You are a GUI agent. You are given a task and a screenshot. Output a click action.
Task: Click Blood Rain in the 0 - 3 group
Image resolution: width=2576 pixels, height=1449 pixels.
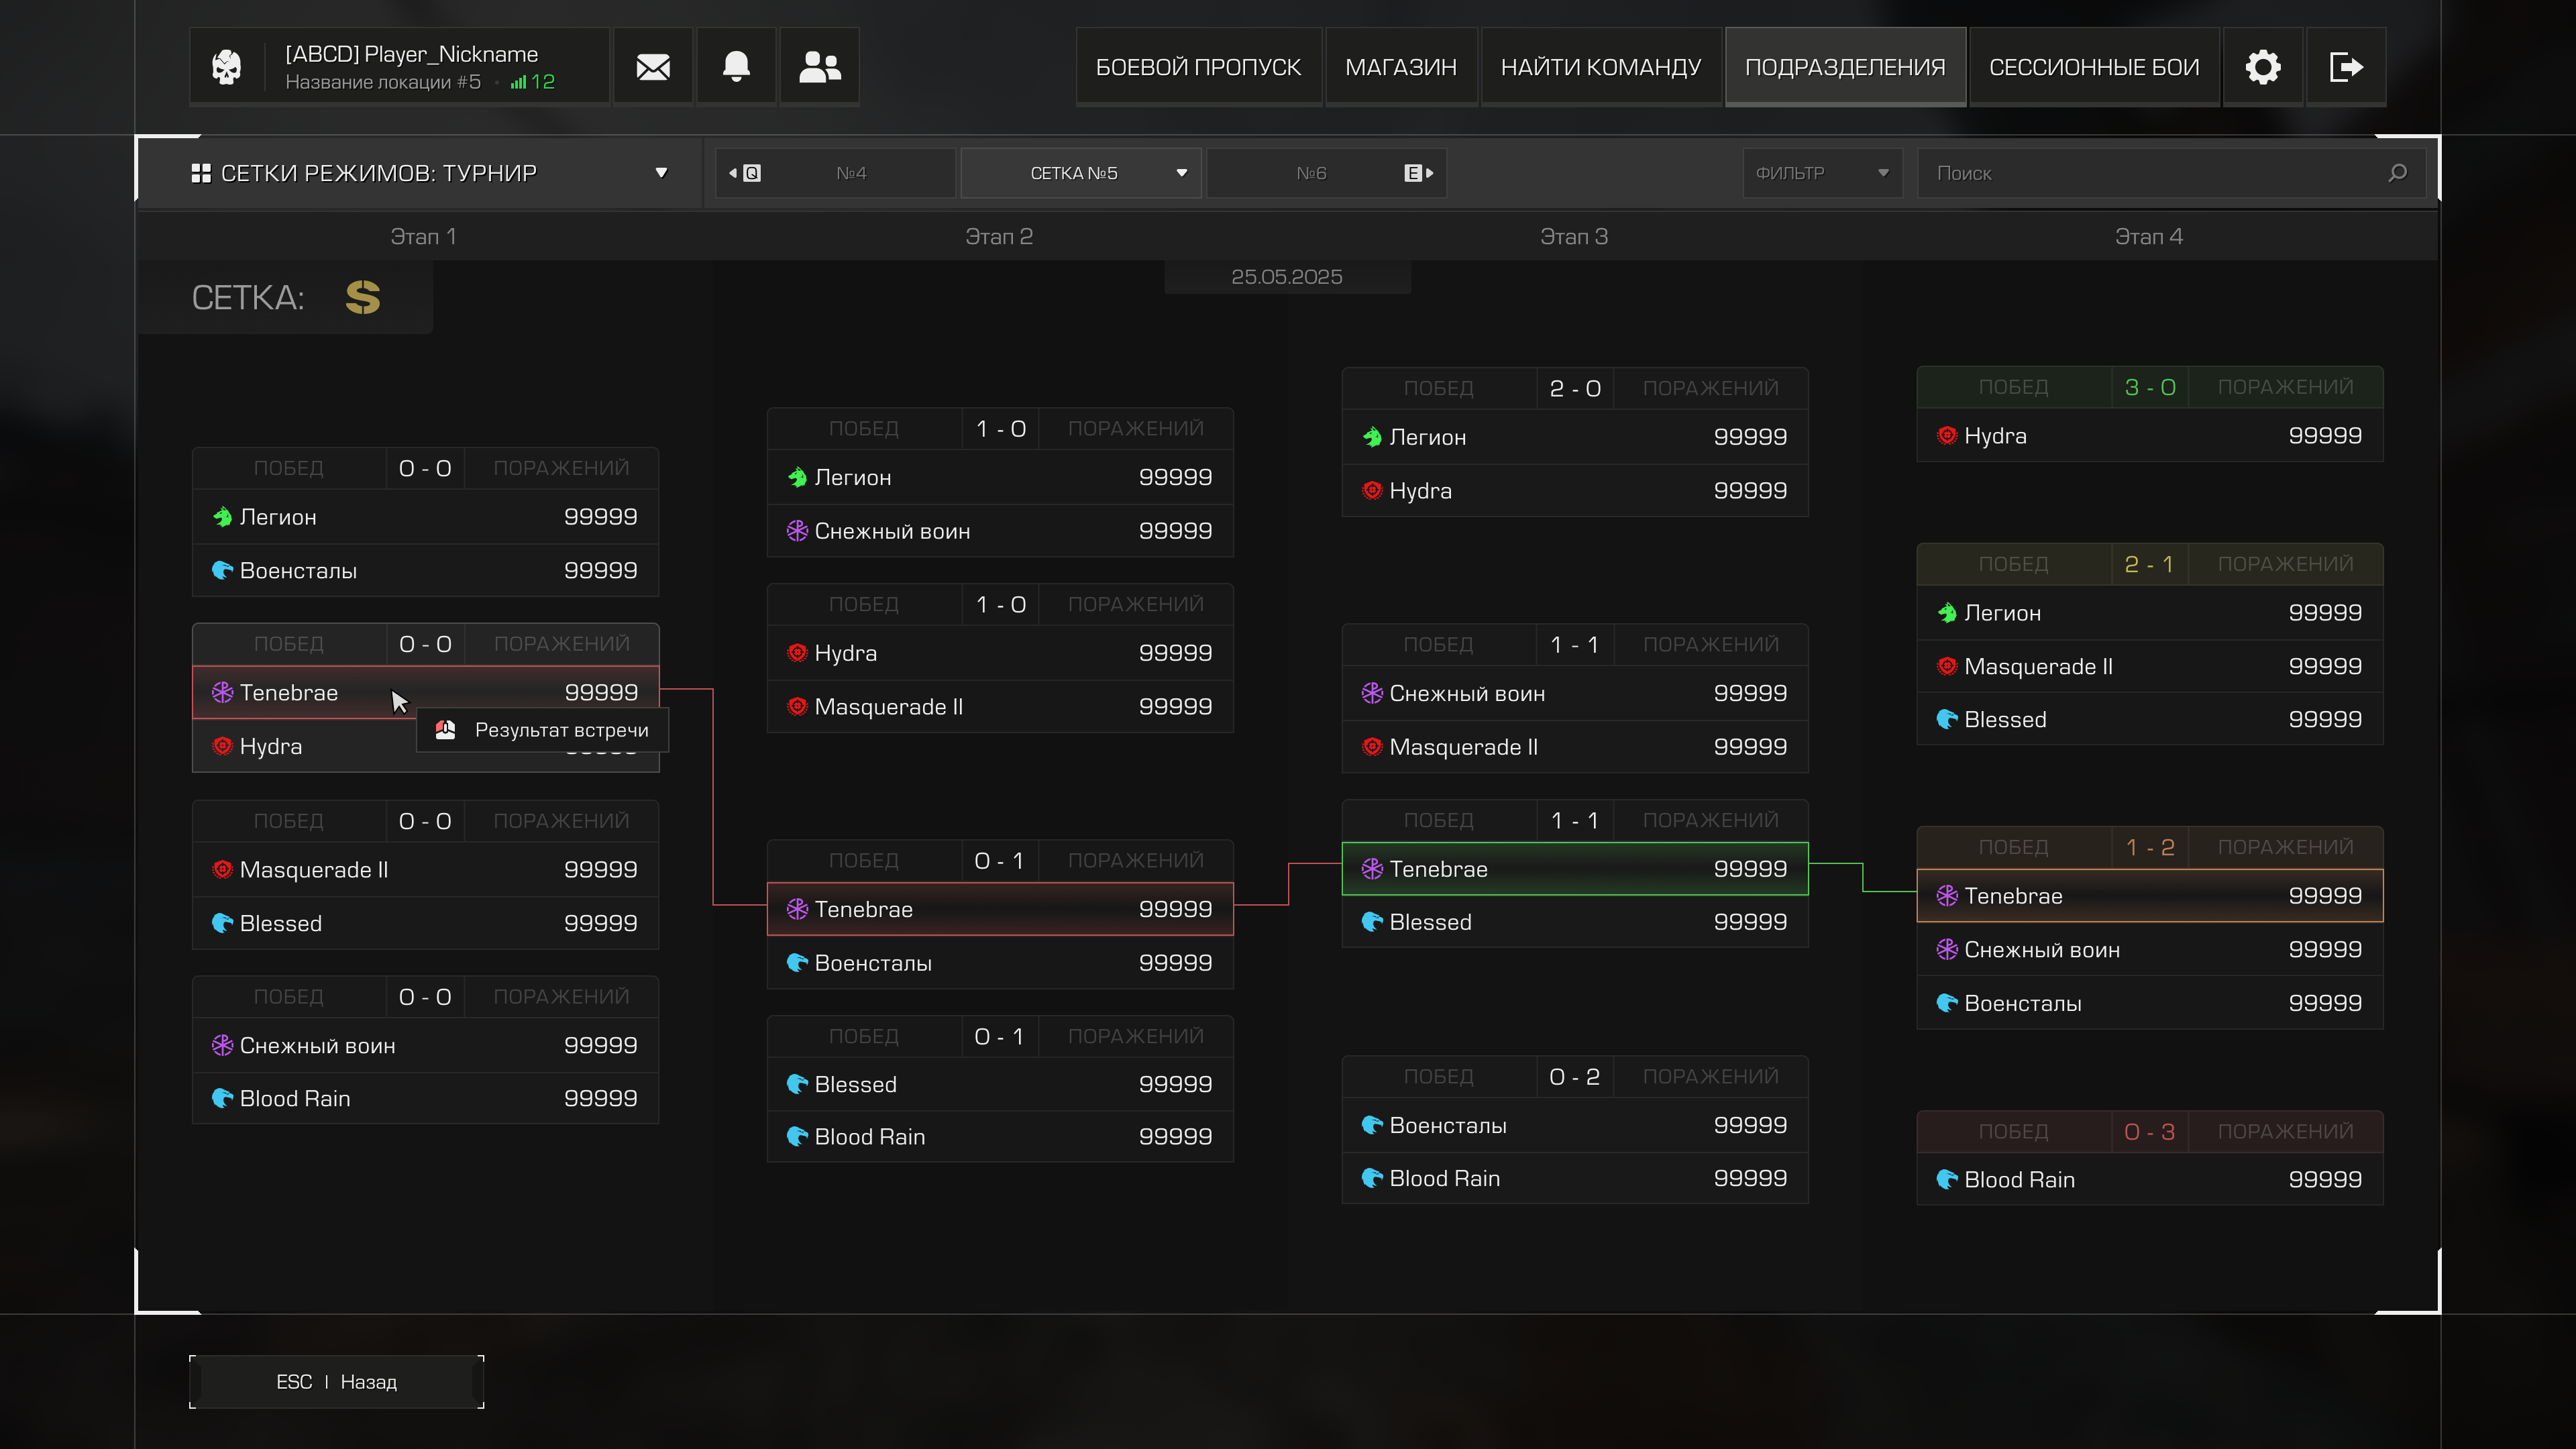2149,1180
